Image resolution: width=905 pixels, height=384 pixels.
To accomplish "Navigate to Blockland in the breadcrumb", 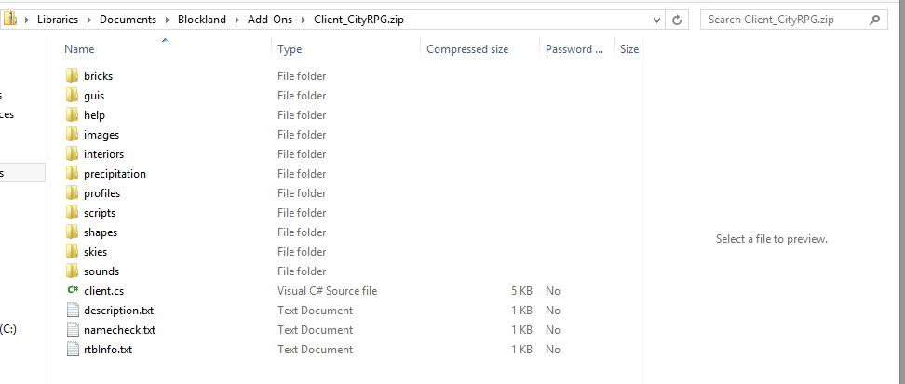I will (201, 20).
